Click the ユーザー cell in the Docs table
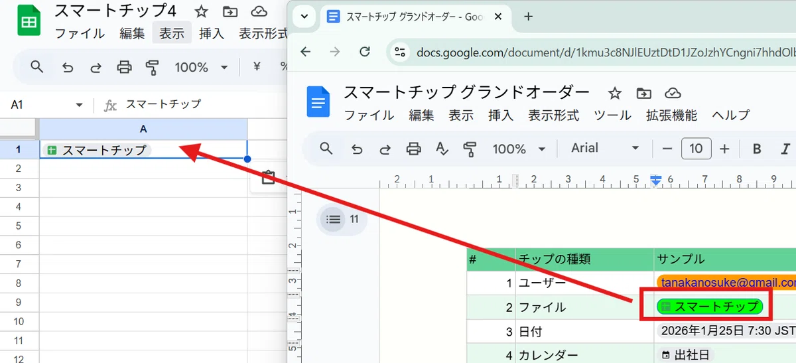Viewport: 796px width, 363px height. pyautogui.click(x=584, y=283)
